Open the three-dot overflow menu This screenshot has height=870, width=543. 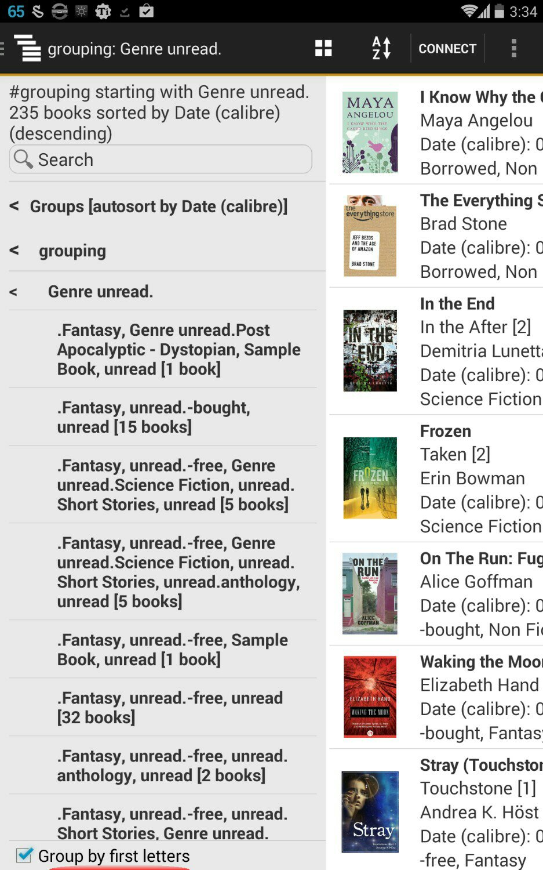pos(513,48)
